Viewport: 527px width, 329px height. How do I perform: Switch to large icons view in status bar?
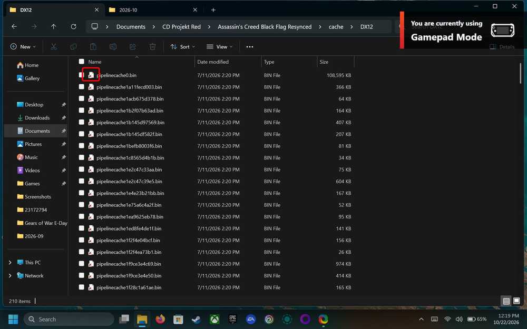pos(516,301)
